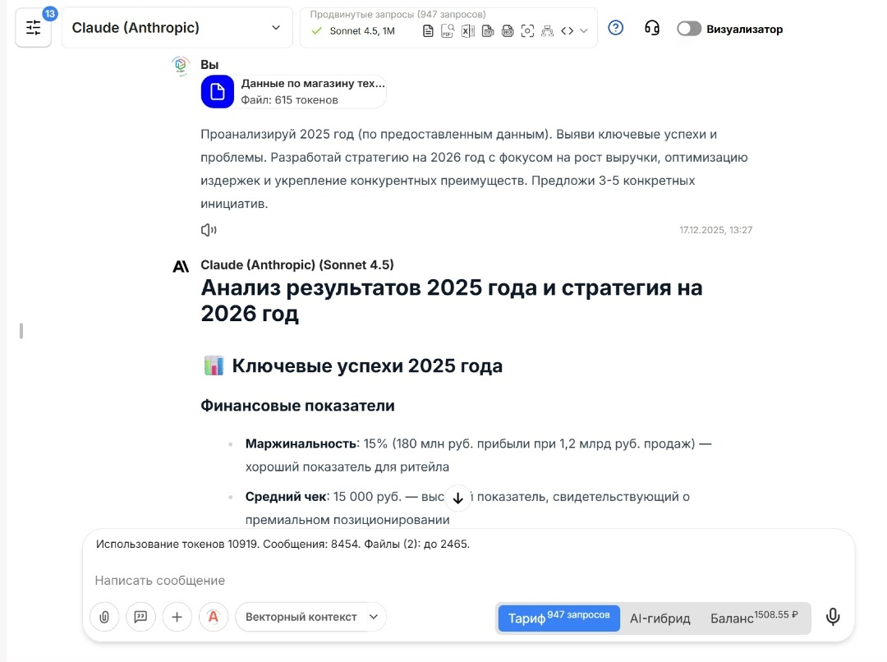The height and width of the screenshot is (662, 887).
Task: Click the left side panel resize handle
Action: click(21, 331)
